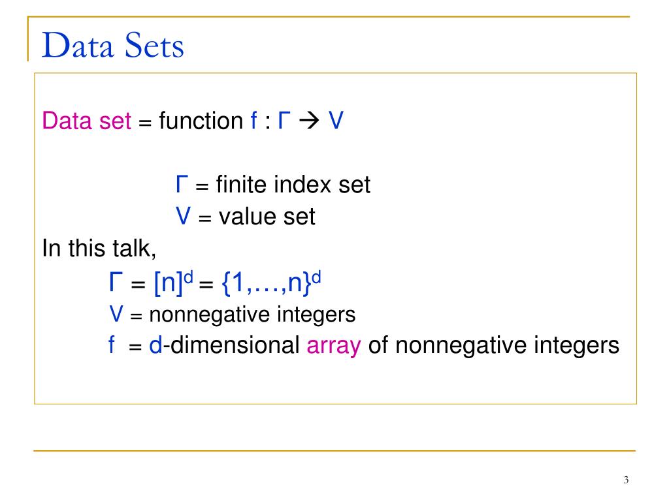The image size is (669, 501).
Task: Click the blue 'f' before 'd-dimensional array'
Action: point(112,344)
